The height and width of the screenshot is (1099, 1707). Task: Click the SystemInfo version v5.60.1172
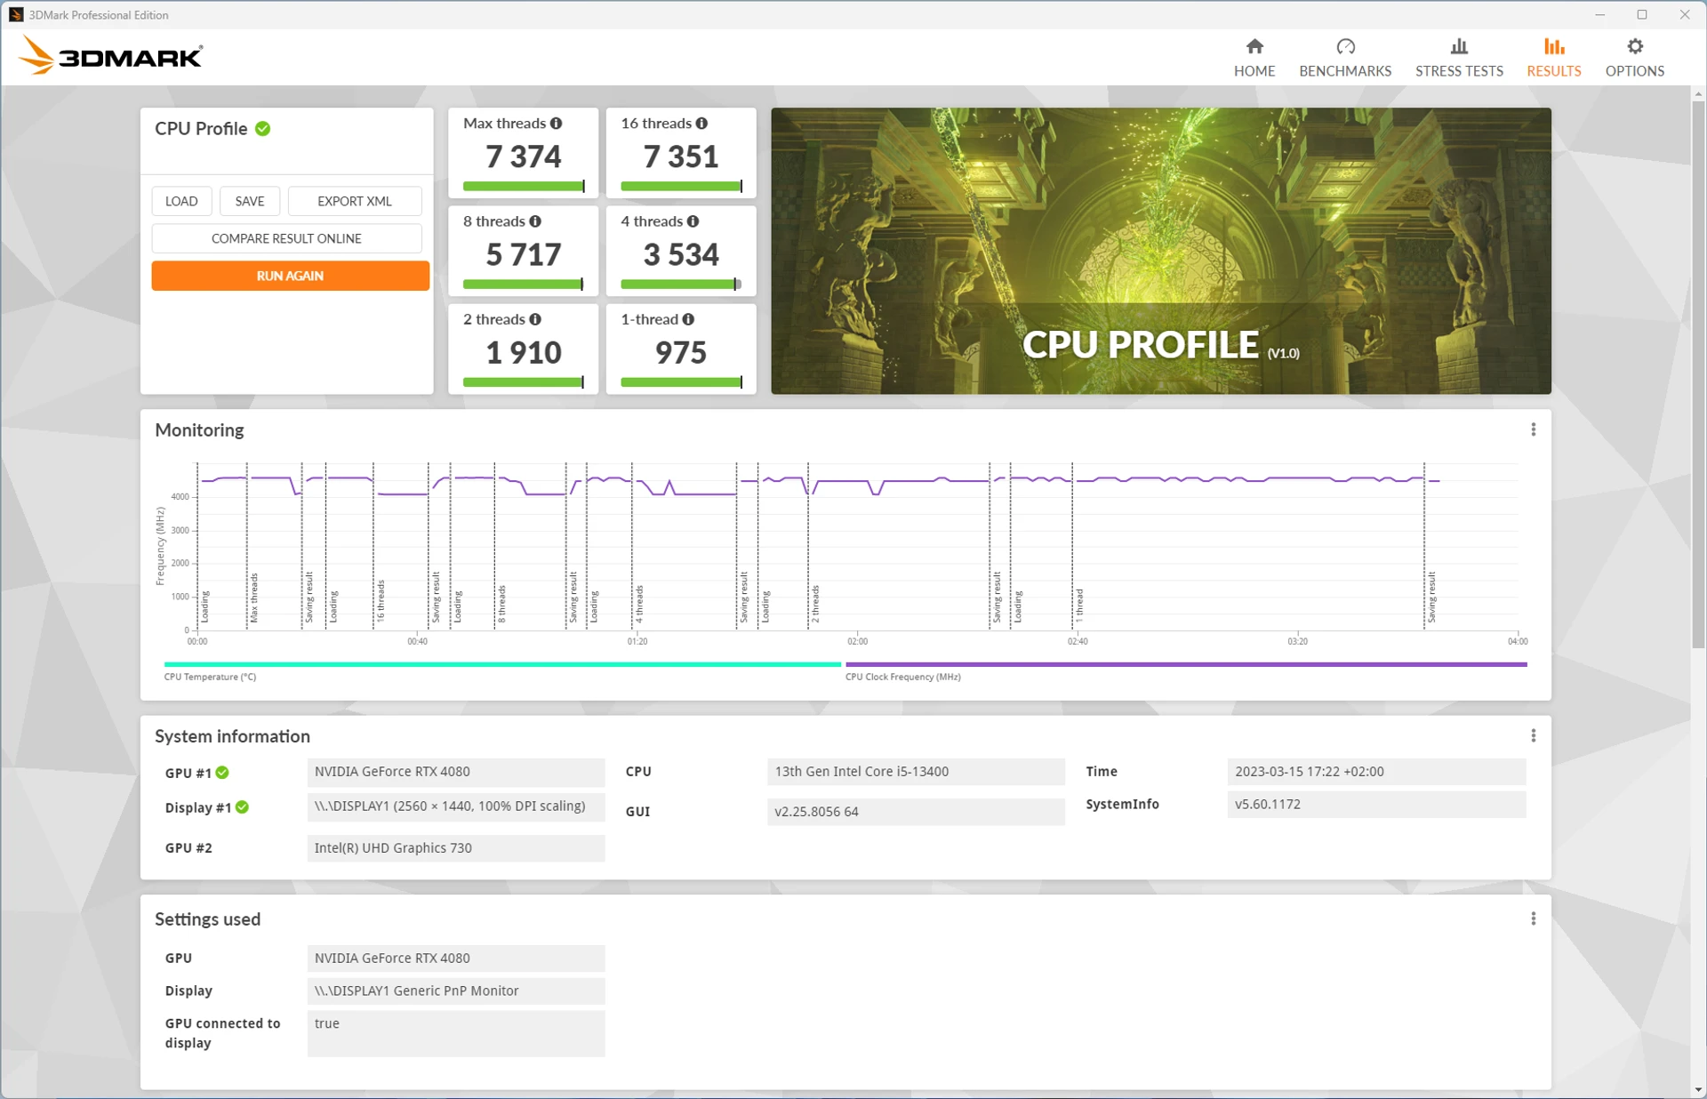pyautogui.click(x=1376, y=805)
